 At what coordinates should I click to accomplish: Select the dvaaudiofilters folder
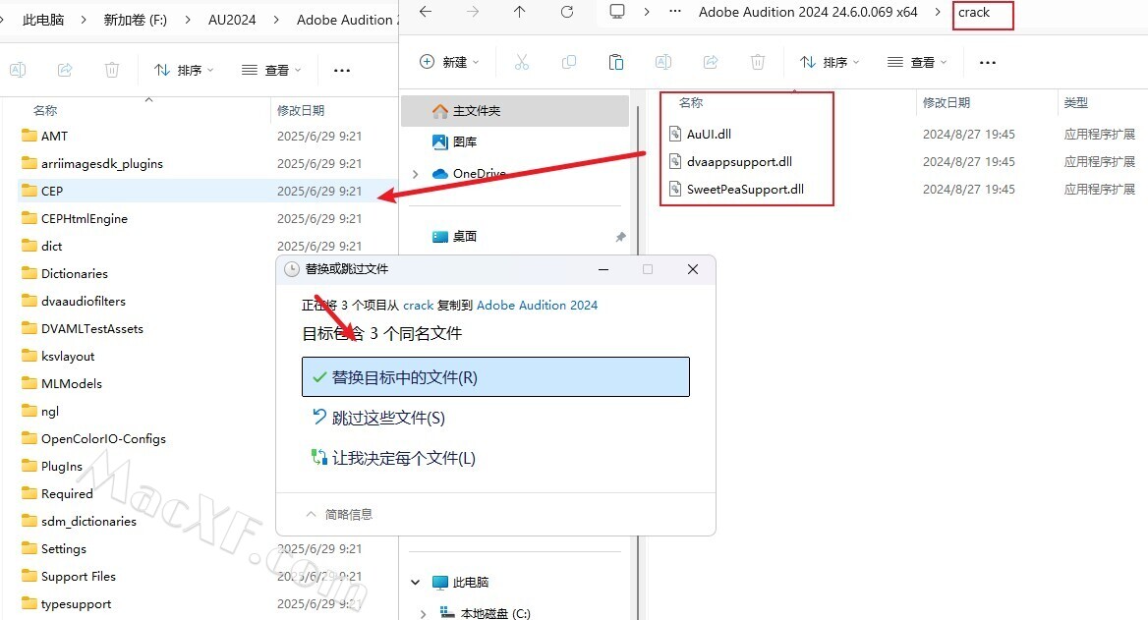point(73,302)
